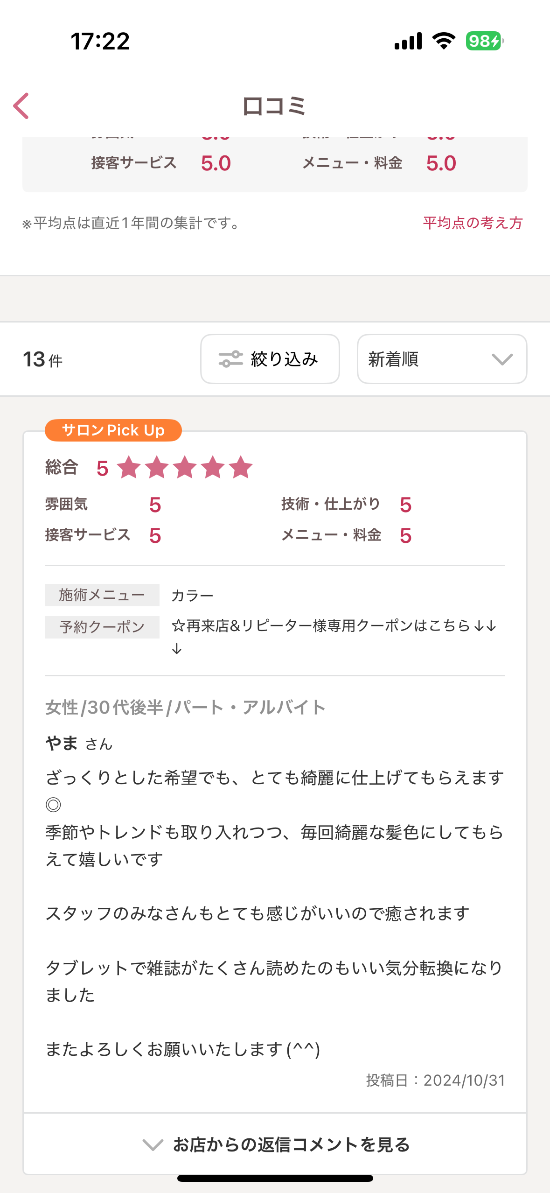Viewport: 550px width, 1193px height.
Task: Open the 新着順 sort dropdown
Action: coord(441,359)
